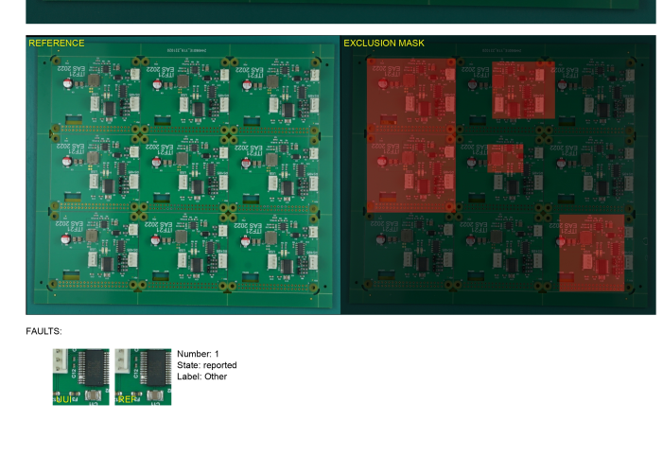
Task: Select the small red exclusion region in center
Action: click(x=505, y=158)
